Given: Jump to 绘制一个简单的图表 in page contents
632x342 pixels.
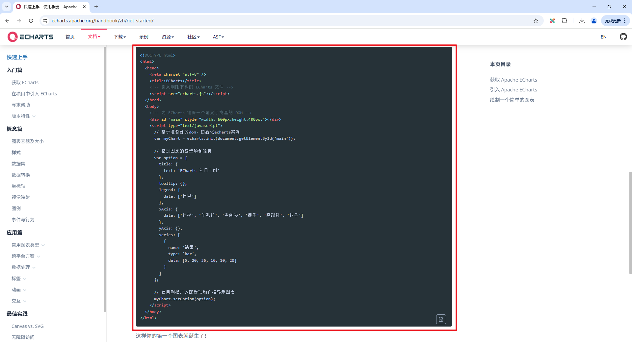Looking at the screenshot, I should tap(512, 100).
